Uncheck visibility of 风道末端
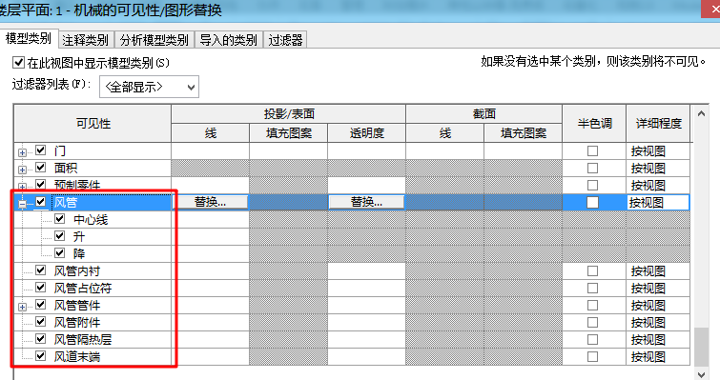This screenshot has height=380, width=720. [x=40, y=355]
